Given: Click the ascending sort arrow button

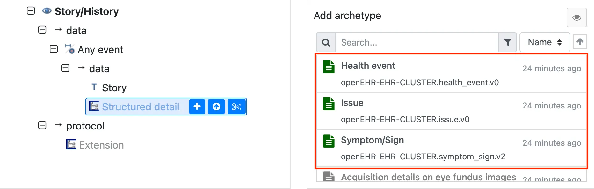Looking at the screenshot, I should [580, 42].
